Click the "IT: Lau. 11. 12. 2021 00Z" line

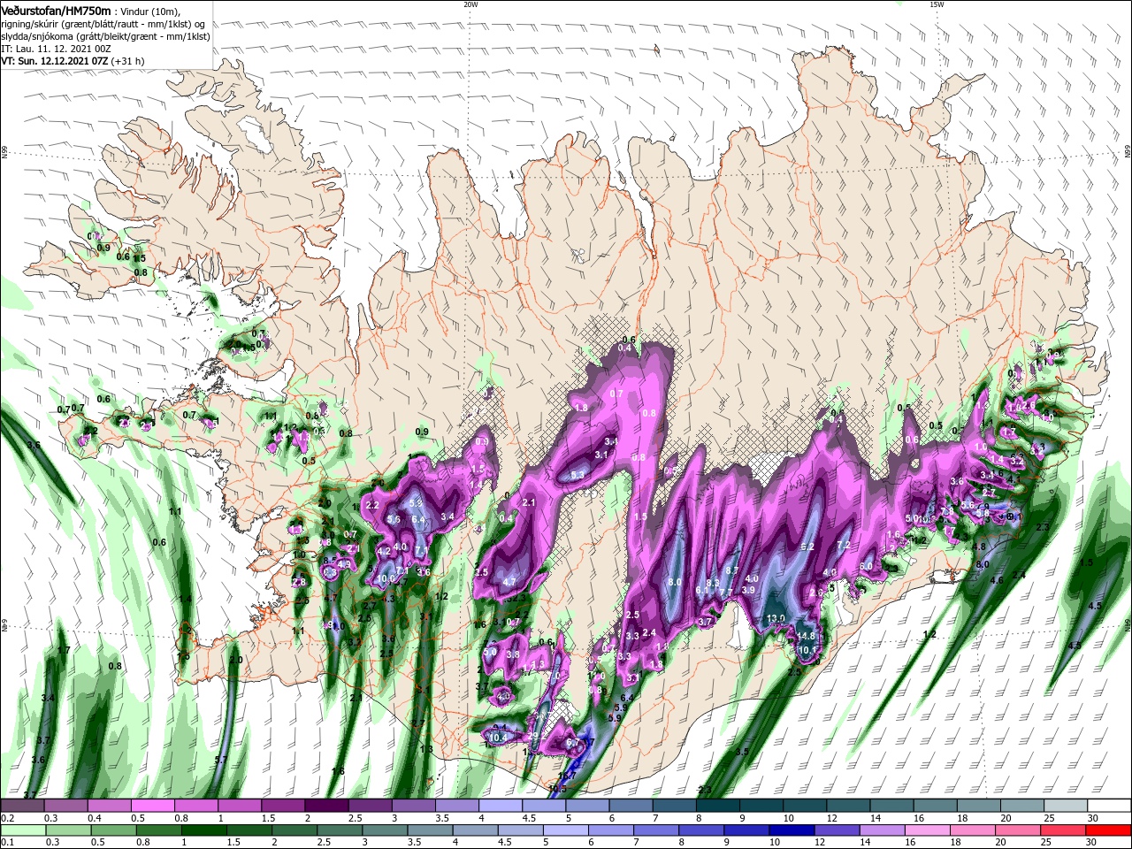click(x=56, y=49)
